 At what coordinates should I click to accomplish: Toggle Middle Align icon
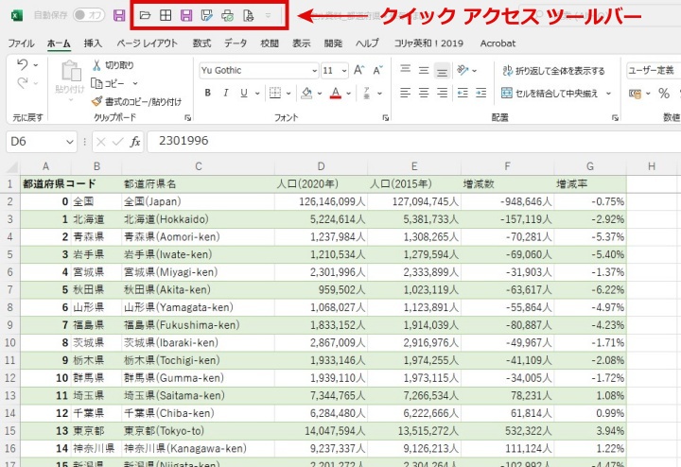[424, 70]
